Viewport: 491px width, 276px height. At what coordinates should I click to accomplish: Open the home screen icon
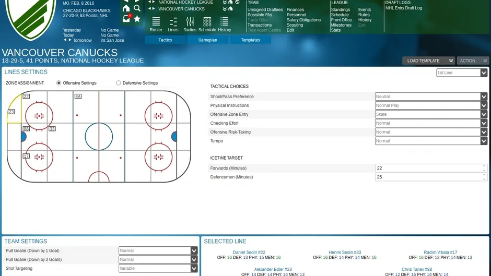point(126,8)
